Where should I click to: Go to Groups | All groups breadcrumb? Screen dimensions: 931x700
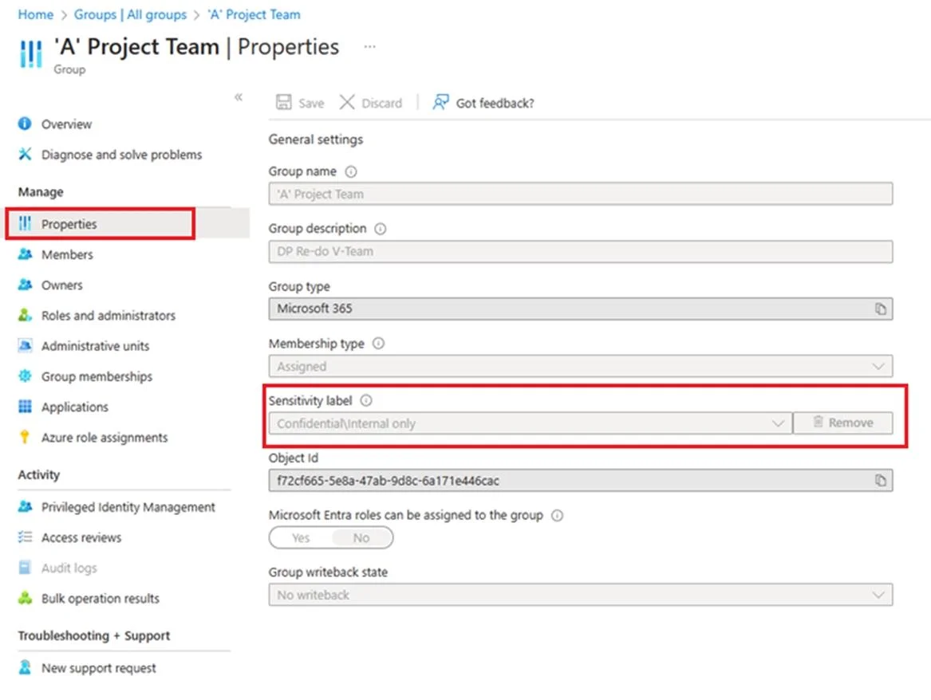coord(130,14)
